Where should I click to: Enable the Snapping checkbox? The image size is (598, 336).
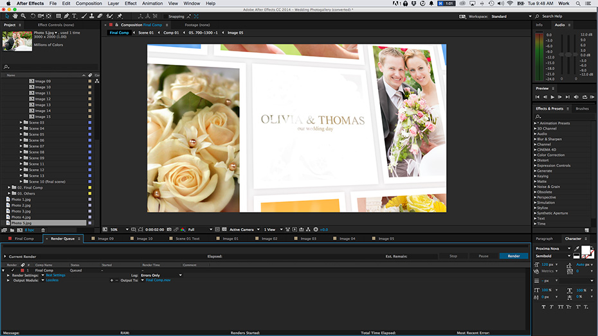pyautogui.click(x=164, y=16)
